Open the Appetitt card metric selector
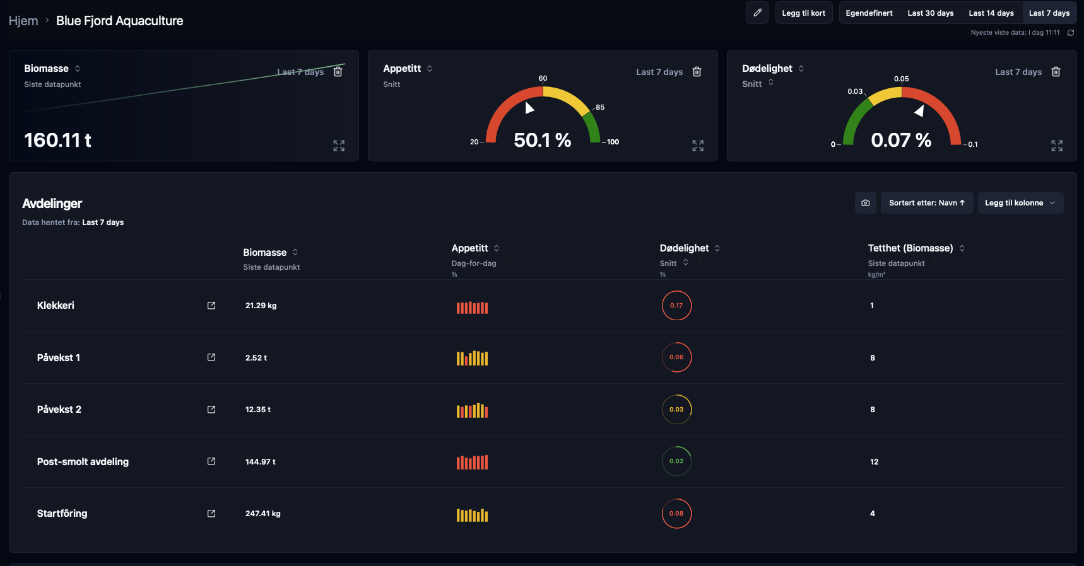Viewport: 1084px width, 566px height. [430, 69]
